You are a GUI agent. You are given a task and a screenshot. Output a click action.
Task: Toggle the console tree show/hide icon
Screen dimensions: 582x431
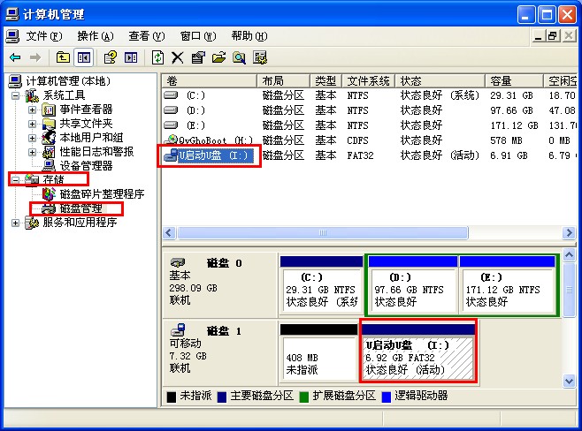coord(84,57)
